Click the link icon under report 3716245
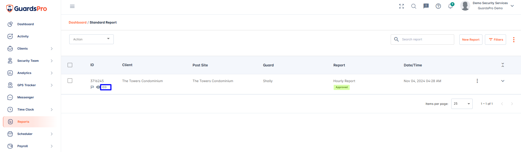Image resolution: width=521 pixels, height=152 pixels. [x=105, y=87]
